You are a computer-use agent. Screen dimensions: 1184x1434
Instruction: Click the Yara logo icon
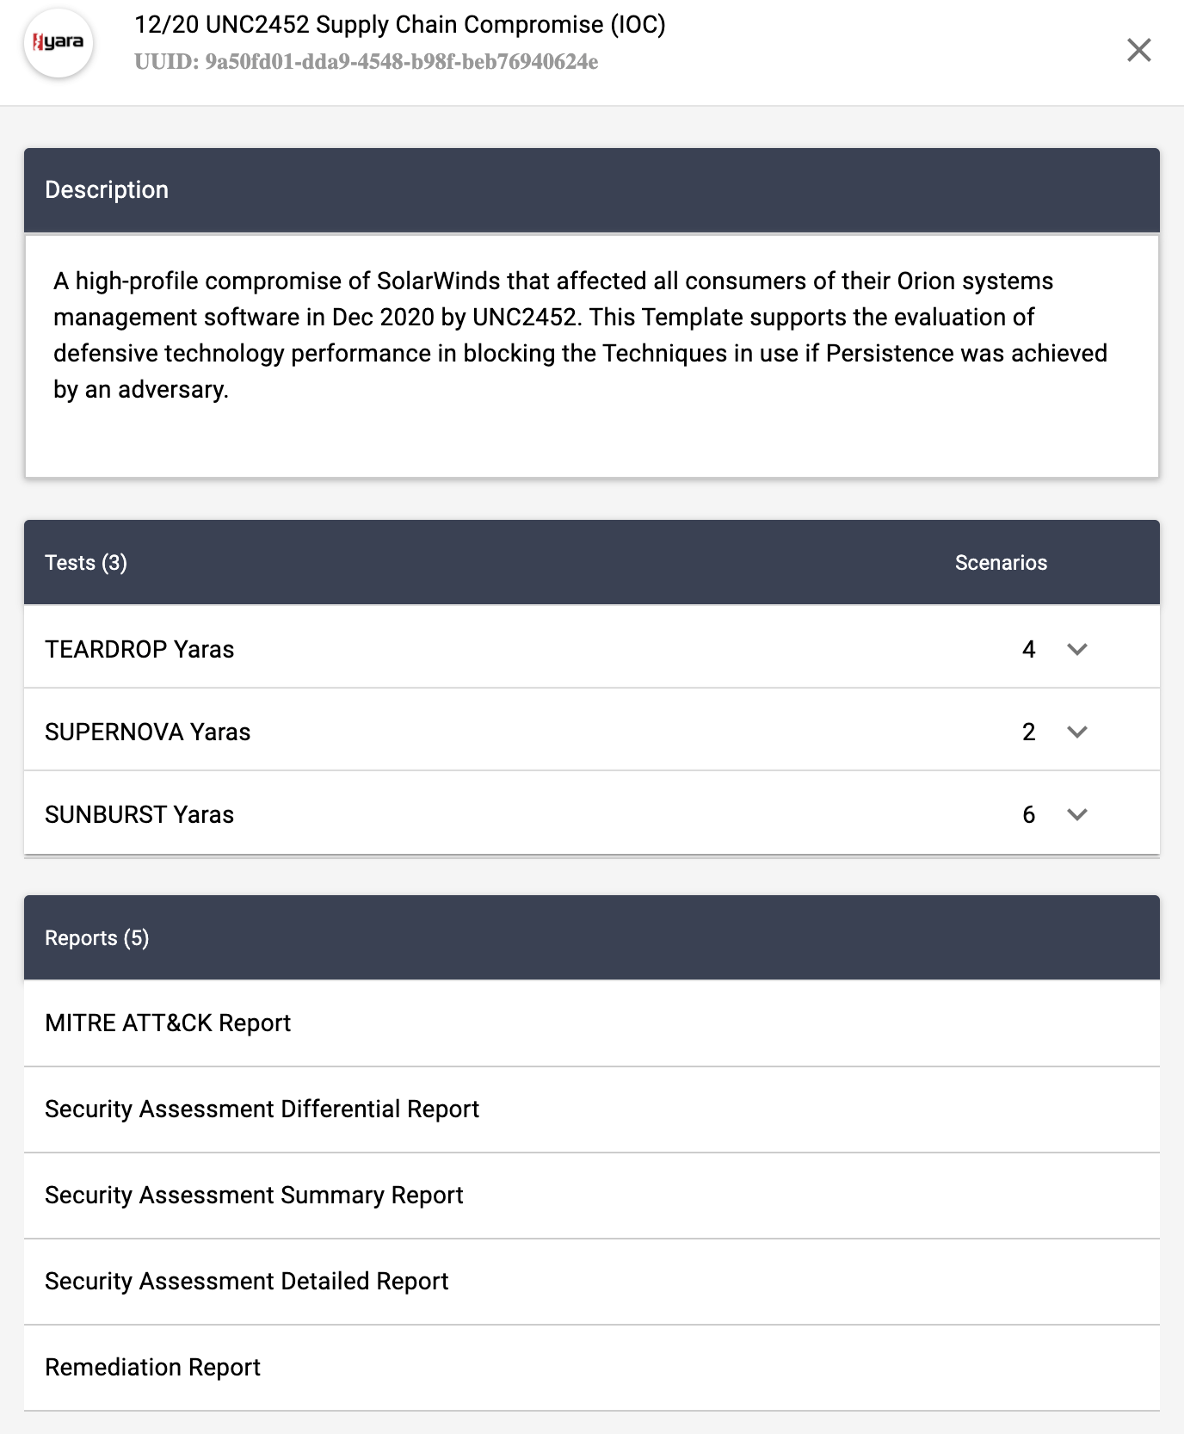pos(59,43)
